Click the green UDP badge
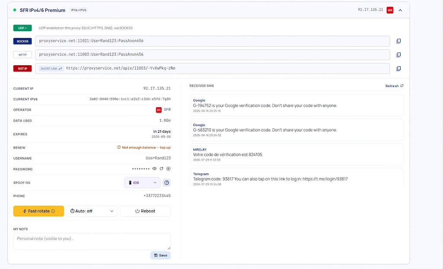 22,28
